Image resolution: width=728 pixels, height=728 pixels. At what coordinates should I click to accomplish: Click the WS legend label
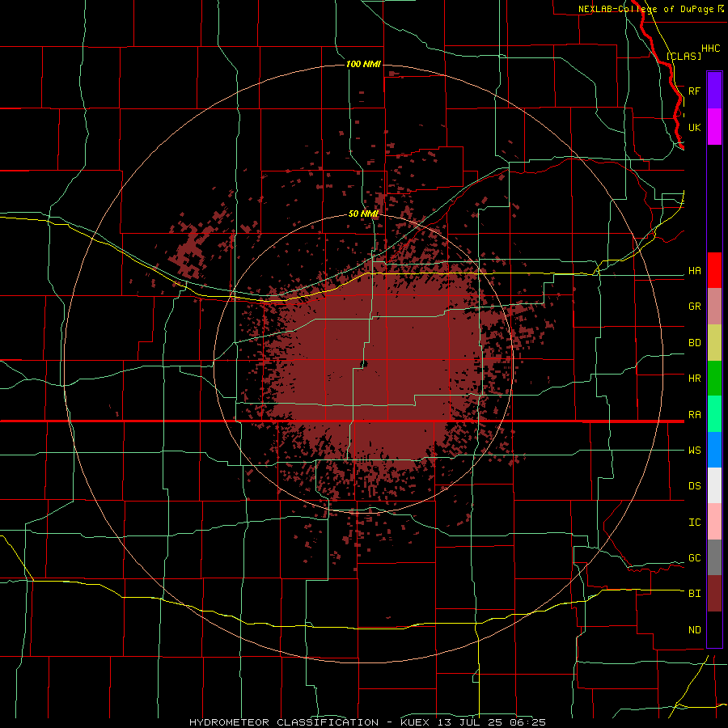tap(694, 451)
